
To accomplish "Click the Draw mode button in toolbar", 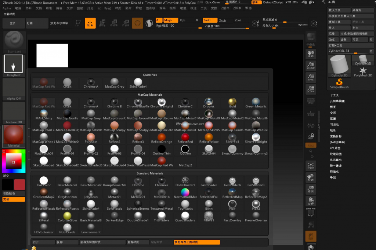I will tap(90, 23).
